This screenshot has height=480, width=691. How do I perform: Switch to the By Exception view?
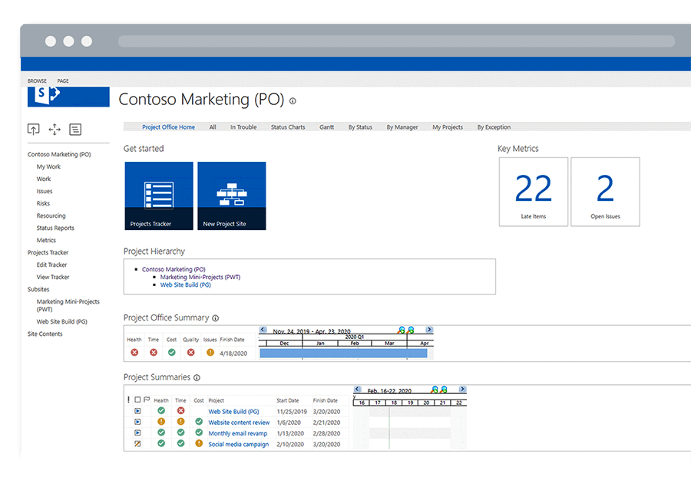pyautogui.click(x=494, y=127)
